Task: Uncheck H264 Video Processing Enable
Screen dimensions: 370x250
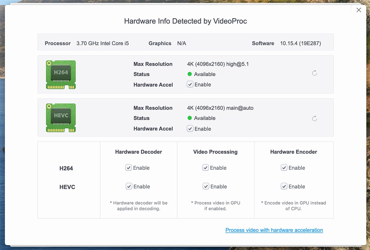Action: coord(205,167)
